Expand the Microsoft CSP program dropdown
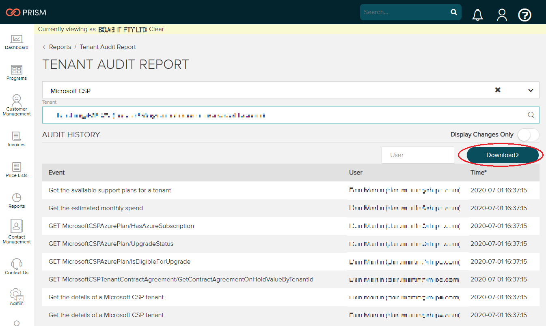 530,90
